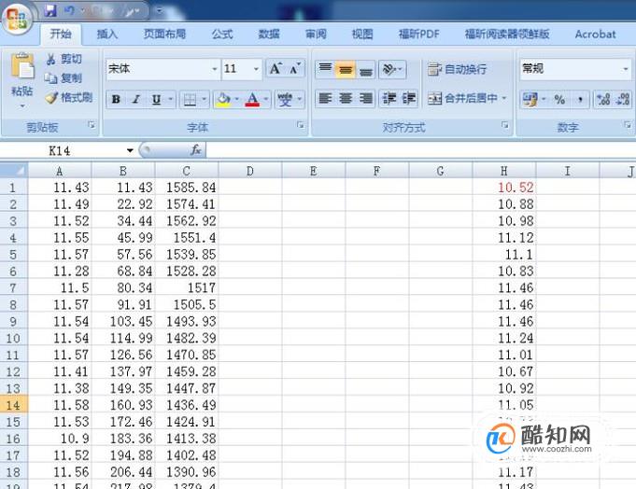The width and height of the screenshot is (636, 489).
Task: Click merge and center 合并后居中
Action: 463,98
